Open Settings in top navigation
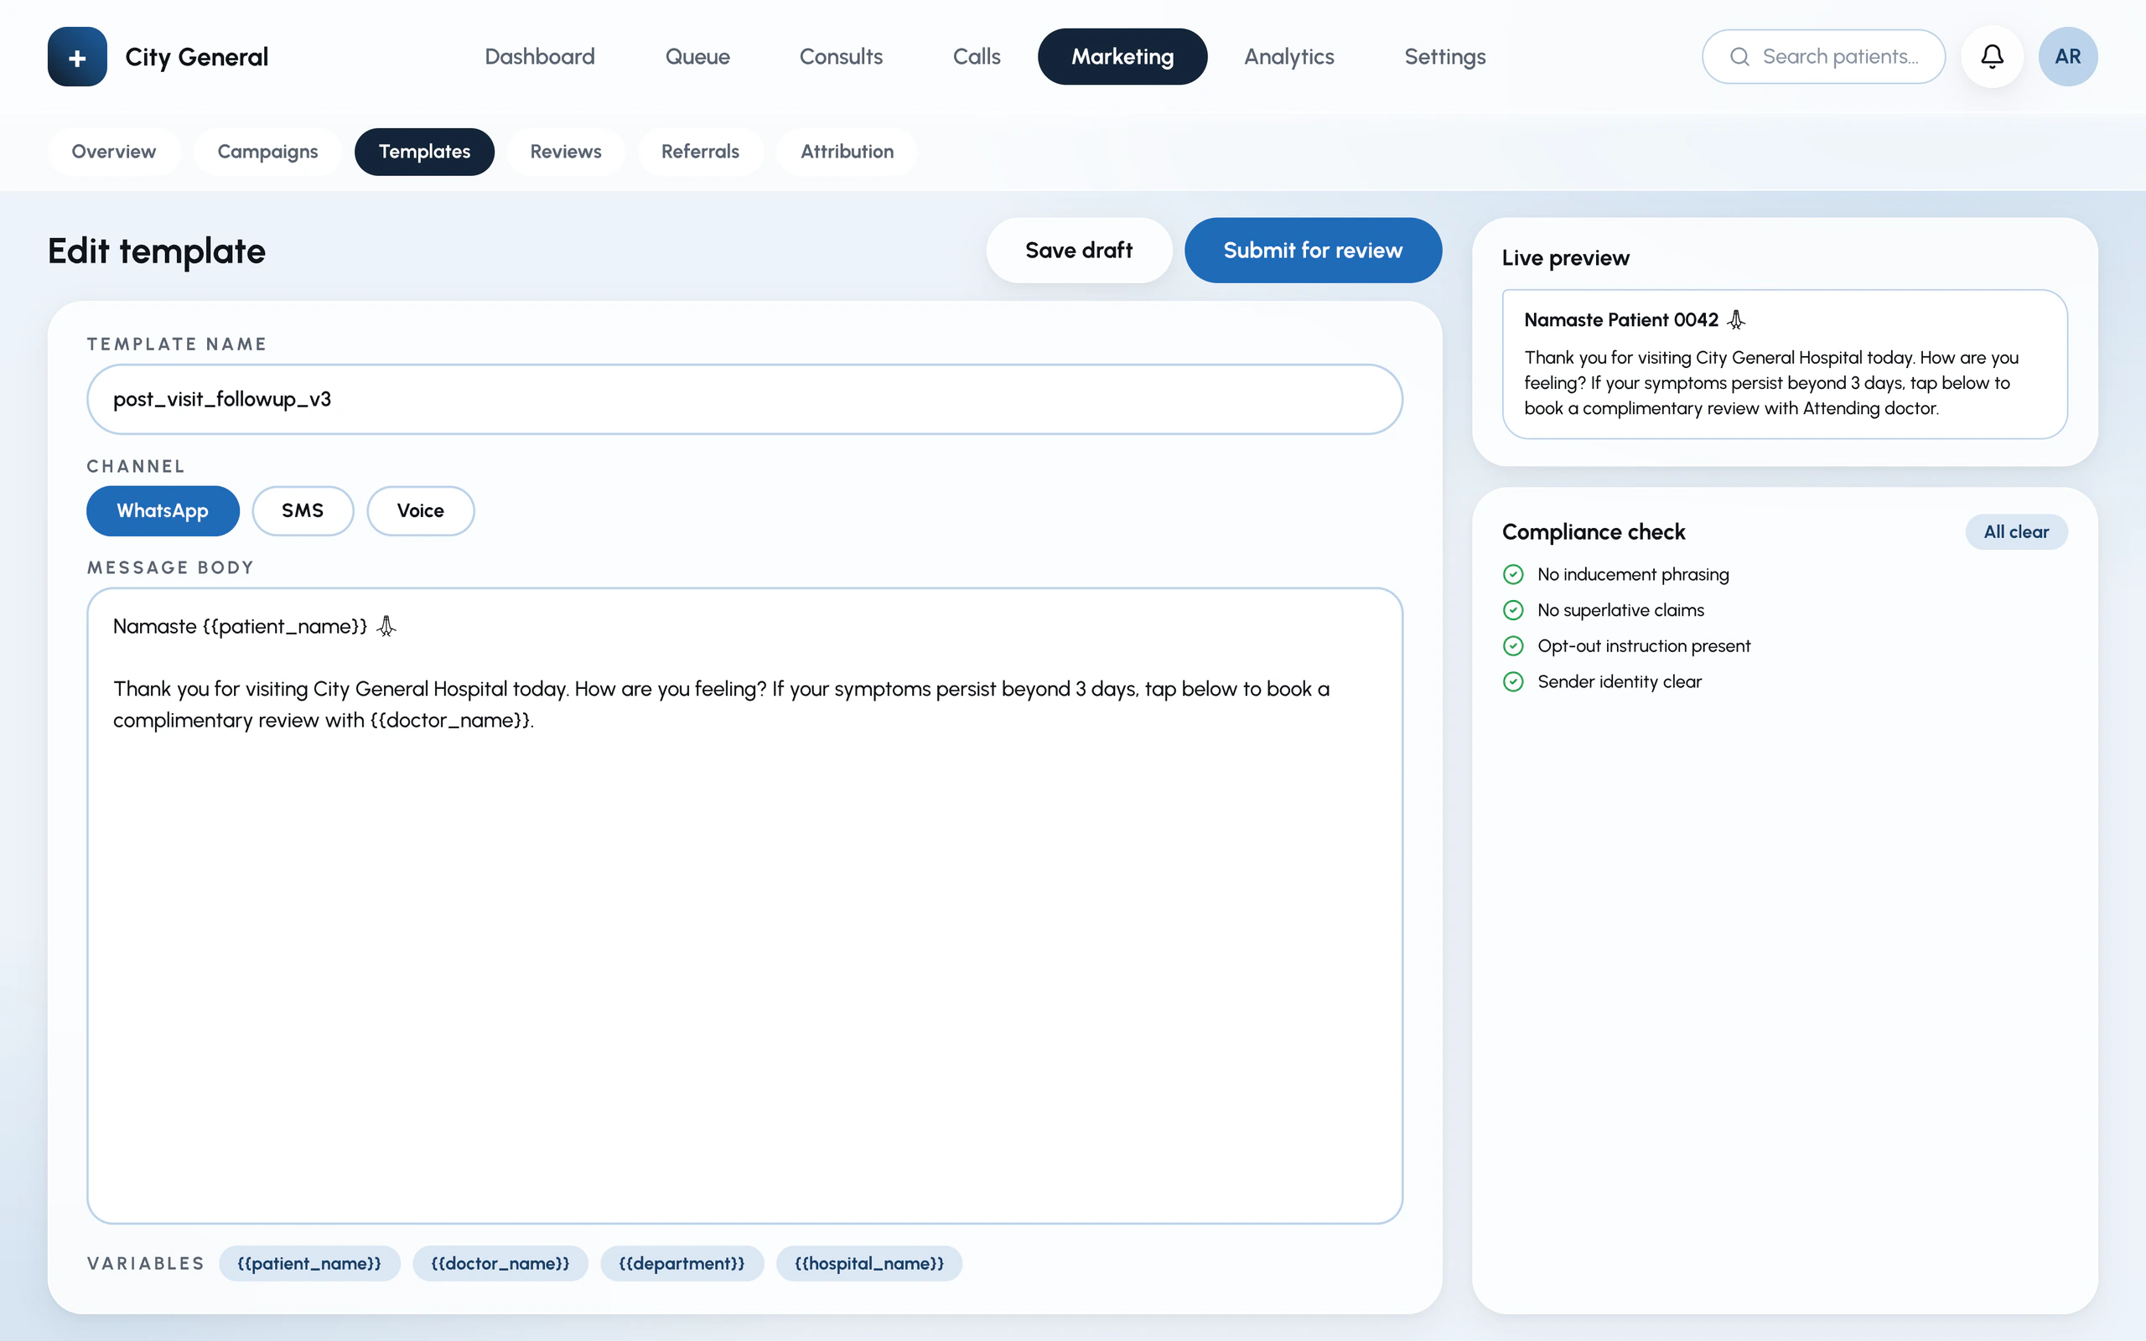The image size is (2146, 1341). point(1444,57)
